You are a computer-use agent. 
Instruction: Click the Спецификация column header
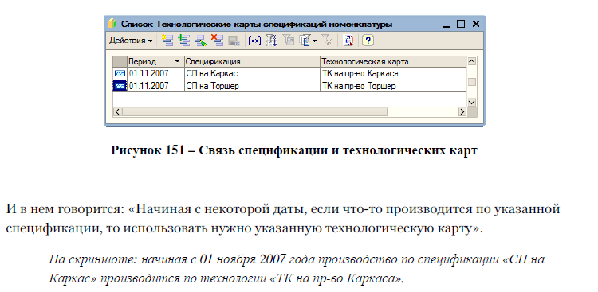click(x=252, y=62)
